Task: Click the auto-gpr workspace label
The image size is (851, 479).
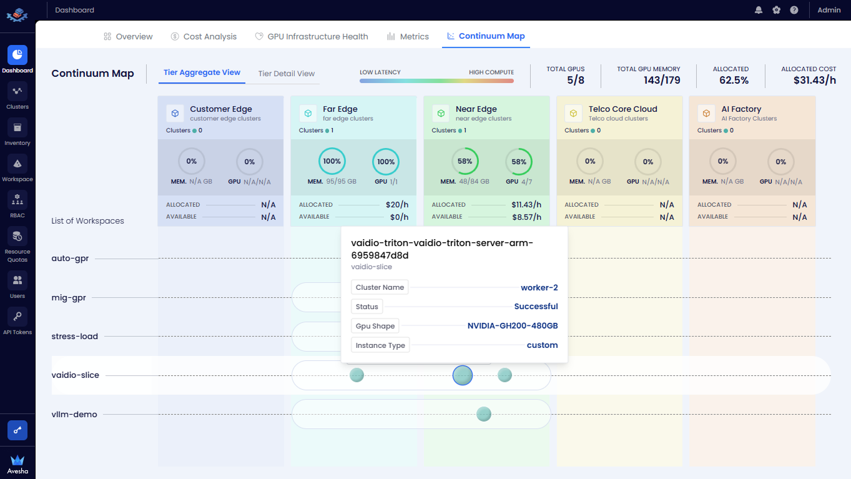Action: [x=70, y=259]
